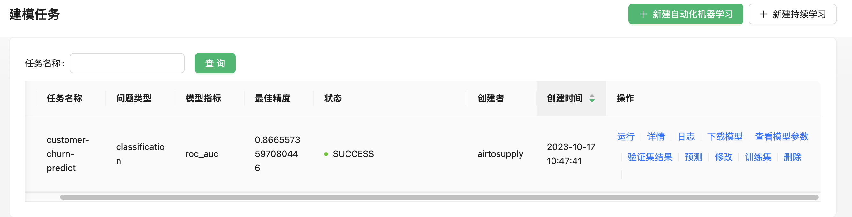Image resolution: width=852 pixels, height=217 pixels.
Task: Open the 训练集 link
Action: [758, 157]
